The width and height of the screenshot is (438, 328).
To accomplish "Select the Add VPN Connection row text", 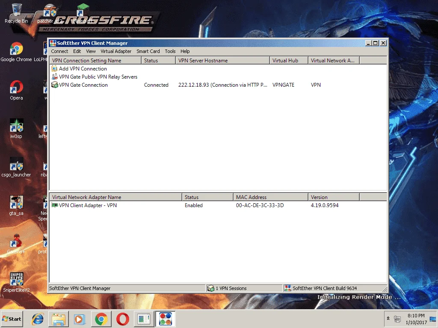I will [x=83, y=69].
